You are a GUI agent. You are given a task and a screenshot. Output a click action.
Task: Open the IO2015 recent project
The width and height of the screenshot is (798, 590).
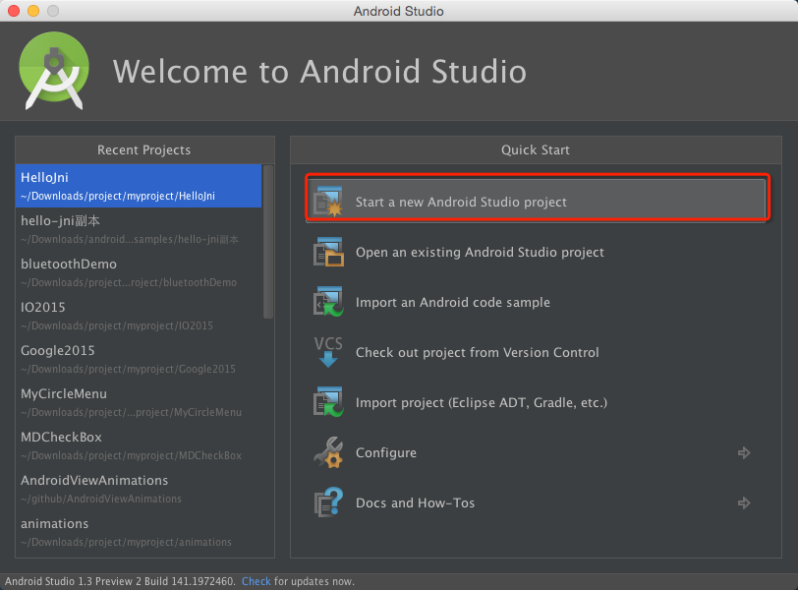tap(139, 316)
